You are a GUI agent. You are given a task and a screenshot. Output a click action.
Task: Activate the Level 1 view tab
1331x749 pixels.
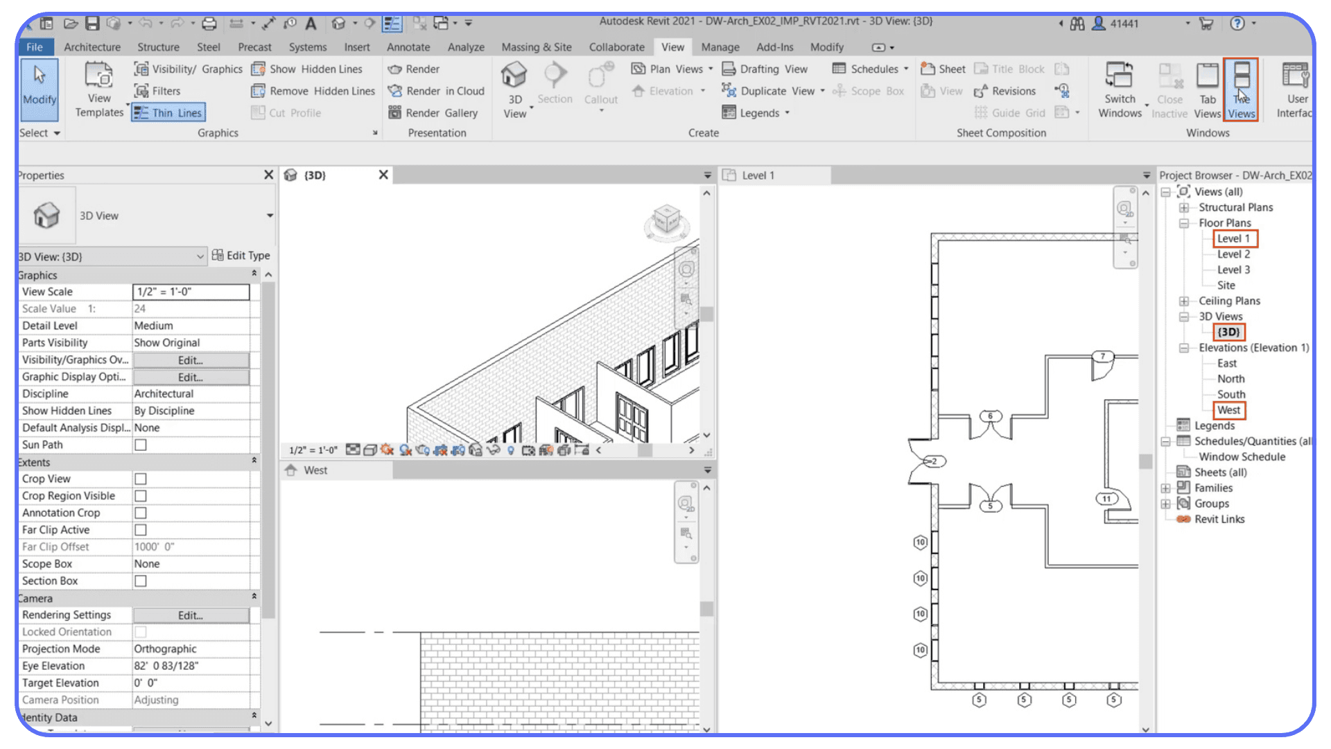pos(756,175)
